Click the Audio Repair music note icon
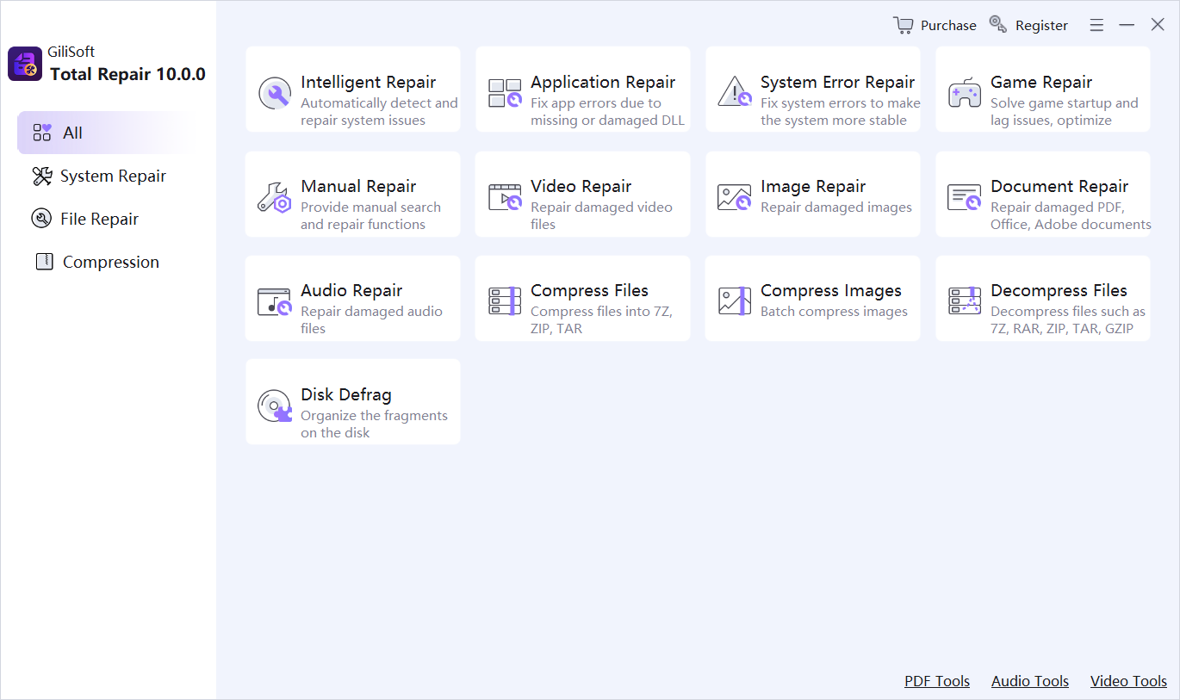 (275, 301)
